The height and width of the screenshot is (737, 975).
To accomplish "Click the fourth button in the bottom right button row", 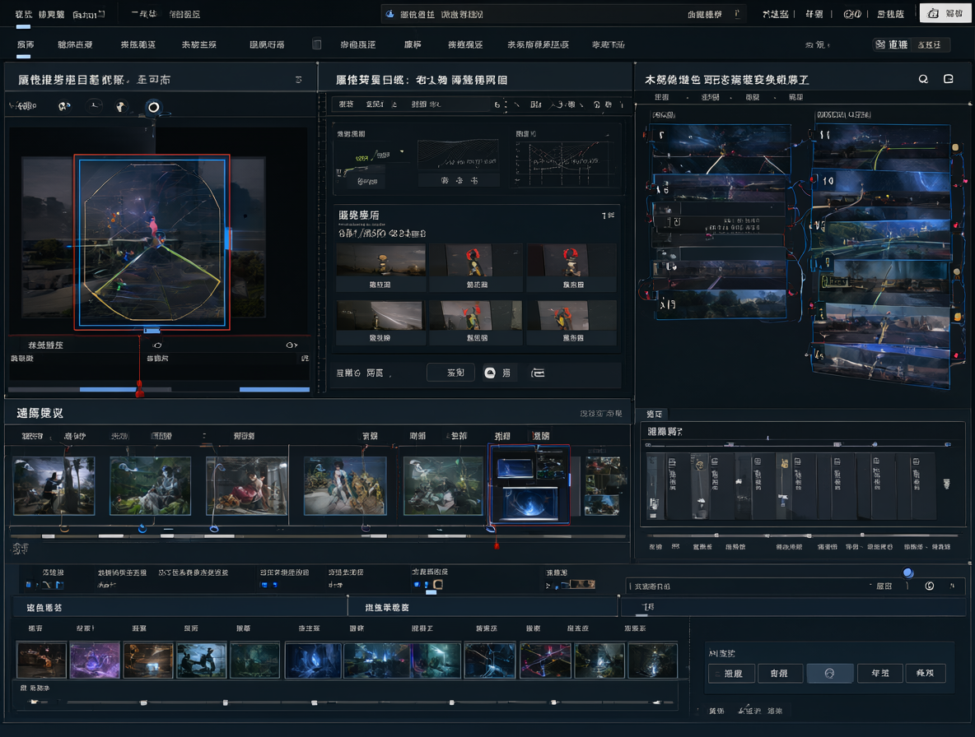I will 879,673.
